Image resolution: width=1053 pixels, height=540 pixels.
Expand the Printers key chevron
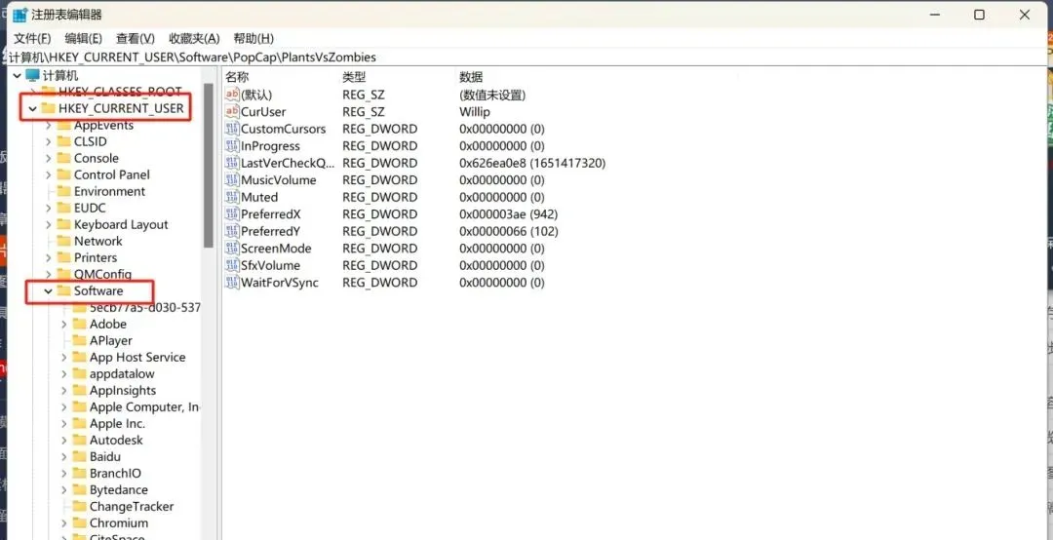[49, 257]
